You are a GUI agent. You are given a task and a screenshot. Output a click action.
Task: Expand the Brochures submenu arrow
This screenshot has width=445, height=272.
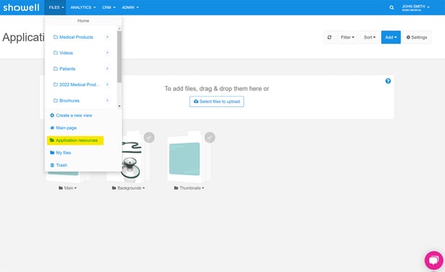coord(108,100)
